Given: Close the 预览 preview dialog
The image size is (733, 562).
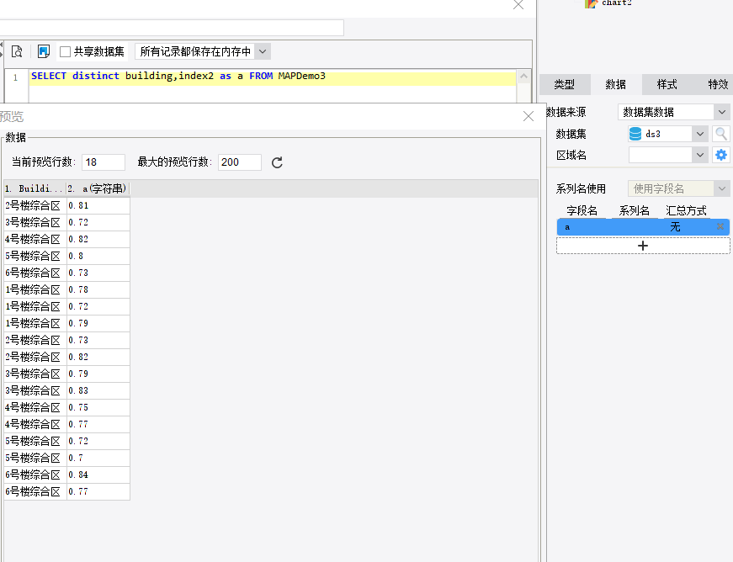Looking at the screenshot, I should coord(529,116).
